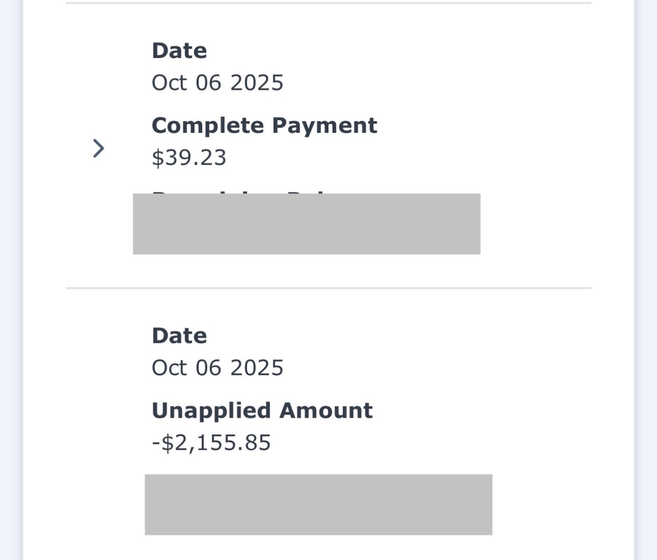This screenshot has width=657, height=560.
Task: Click the divider line between the two entries
Action: (328, 288)
